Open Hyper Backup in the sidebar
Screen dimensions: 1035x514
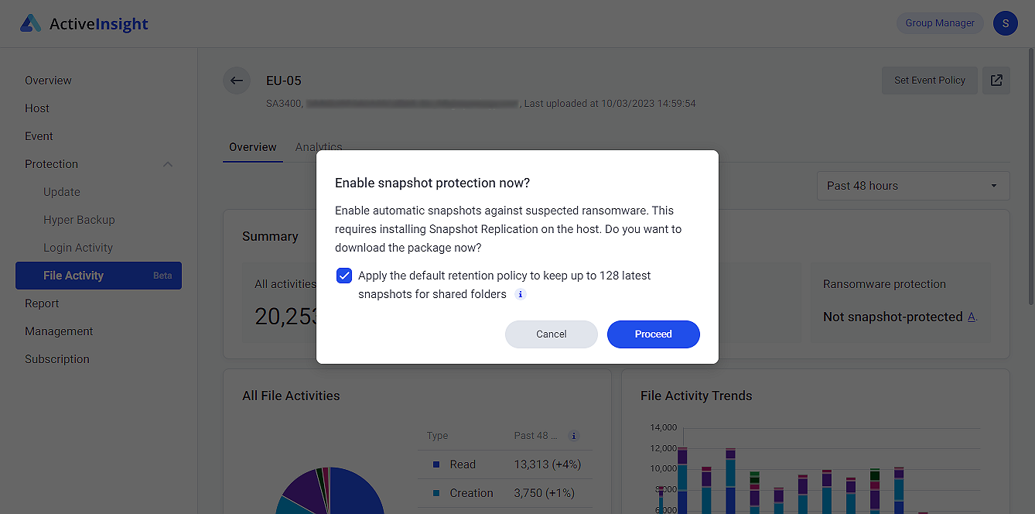(x=79, y=220)
